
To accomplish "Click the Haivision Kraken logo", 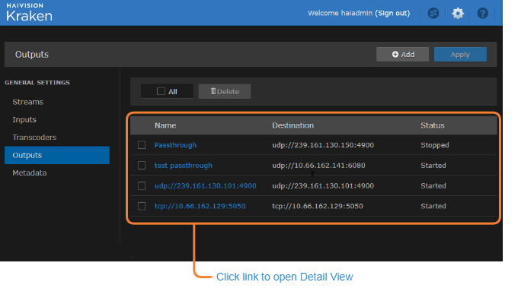I will coord(29,13).
